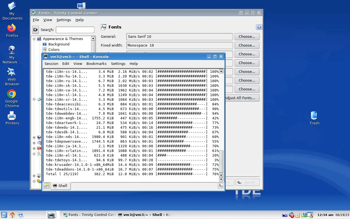
Task: Open the display resize tray icon
Action: coord(285,215)
